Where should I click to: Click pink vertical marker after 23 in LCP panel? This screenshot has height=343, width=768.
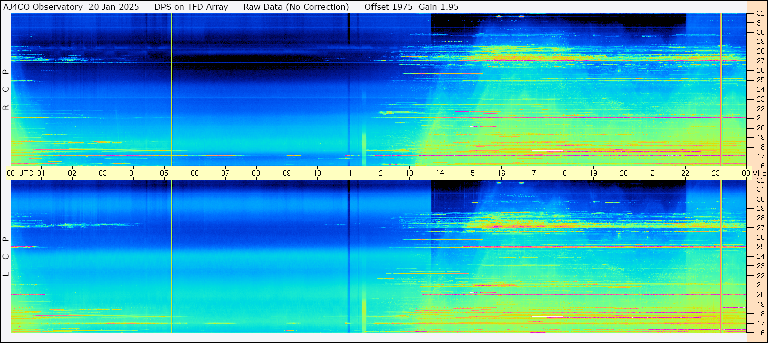(721, 256)
